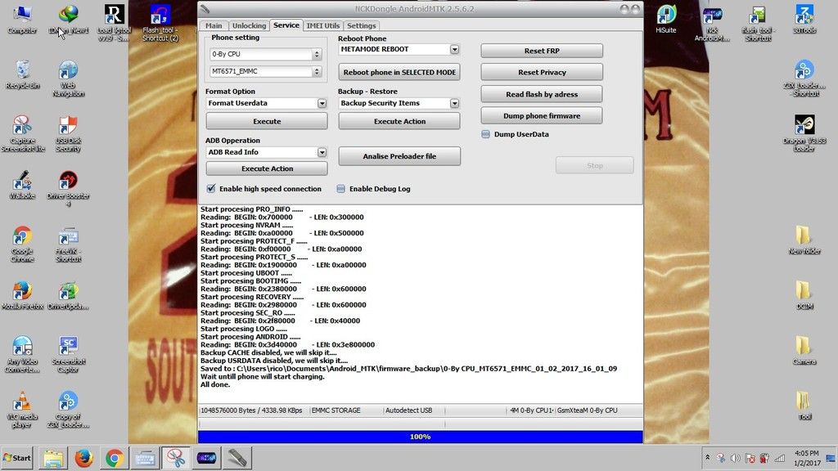This screenshot has width=838, height=471.
Task: Check the Dump UserData option
Action: [486, 134]
